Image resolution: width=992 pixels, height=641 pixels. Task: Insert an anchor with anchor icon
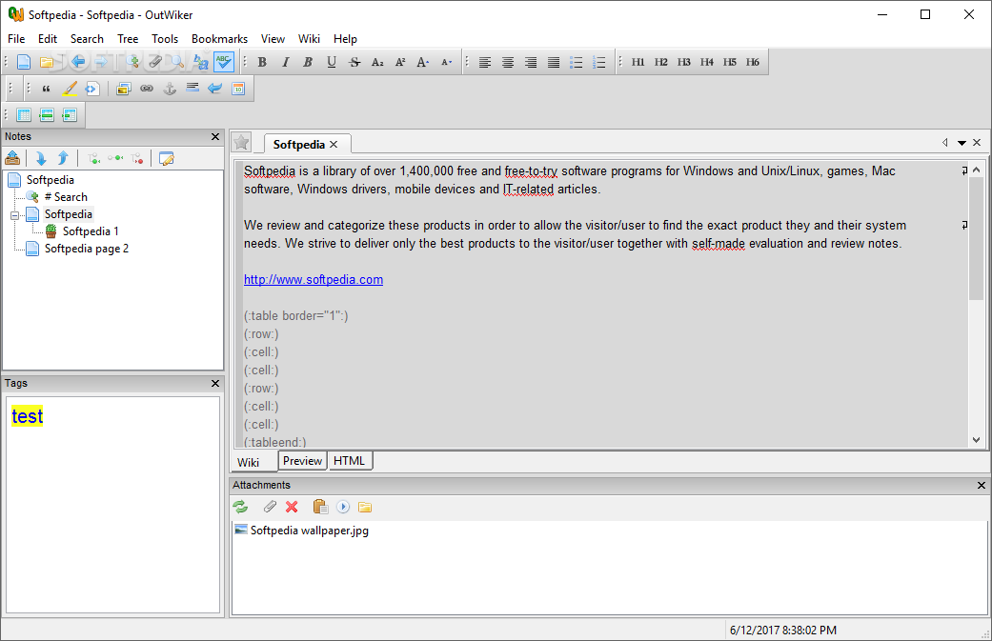170,89
